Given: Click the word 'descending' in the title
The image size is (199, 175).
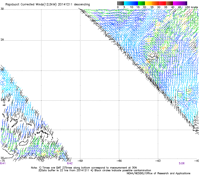Looking at the screenshot, I should pos(82,5).
